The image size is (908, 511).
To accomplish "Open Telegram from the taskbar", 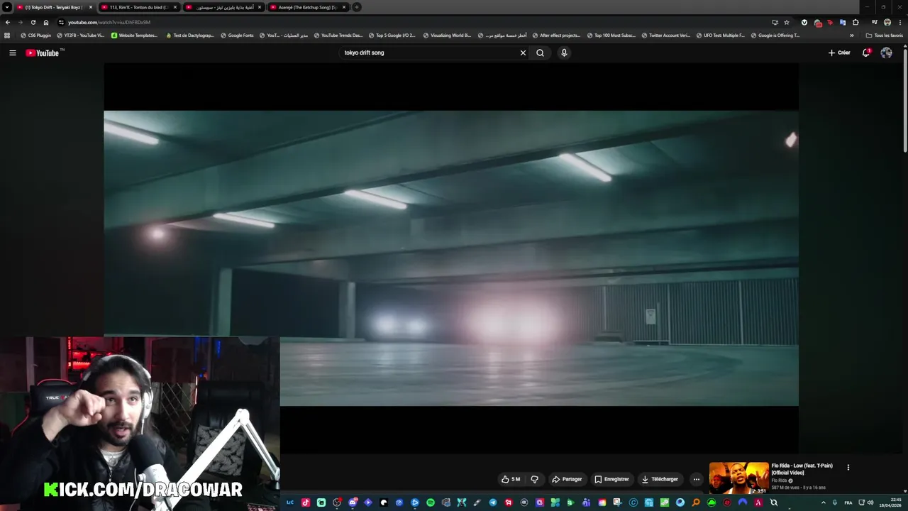I will click(x=492, y=502).
